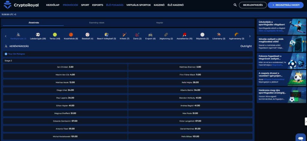Select the Röplabda volleyball icon

(x=202, y=35)
